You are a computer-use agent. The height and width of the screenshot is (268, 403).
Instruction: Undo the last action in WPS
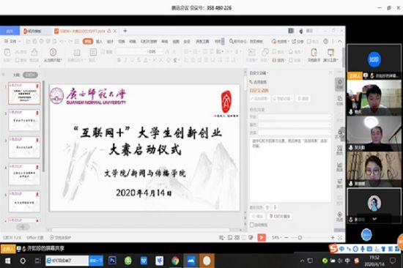point(62,41)
